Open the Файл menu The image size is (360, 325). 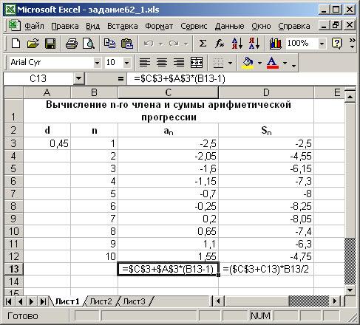34,26
